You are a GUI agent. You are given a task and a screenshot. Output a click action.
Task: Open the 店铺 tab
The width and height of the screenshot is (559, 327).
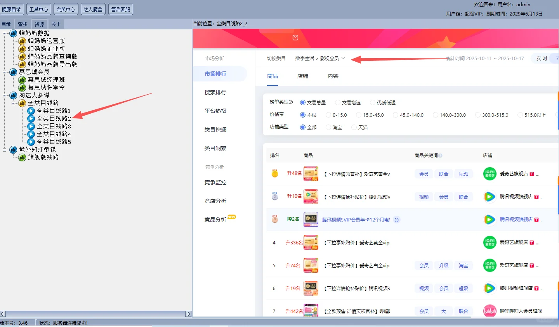(x=302, y=76)
